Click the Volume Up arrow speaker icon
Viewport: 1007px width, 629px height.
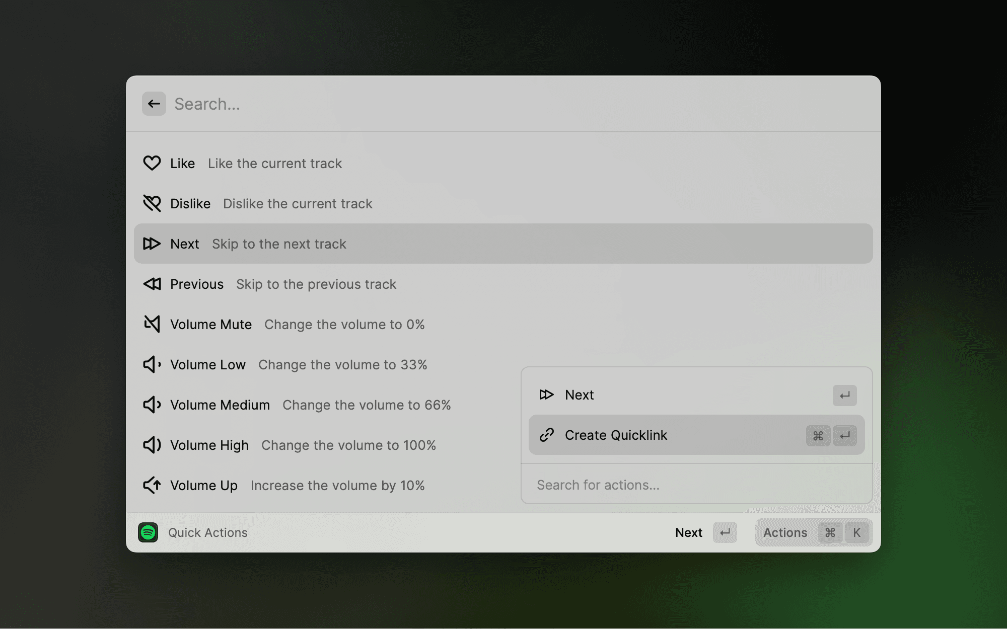pyautogui.click(x=152, y=485)
